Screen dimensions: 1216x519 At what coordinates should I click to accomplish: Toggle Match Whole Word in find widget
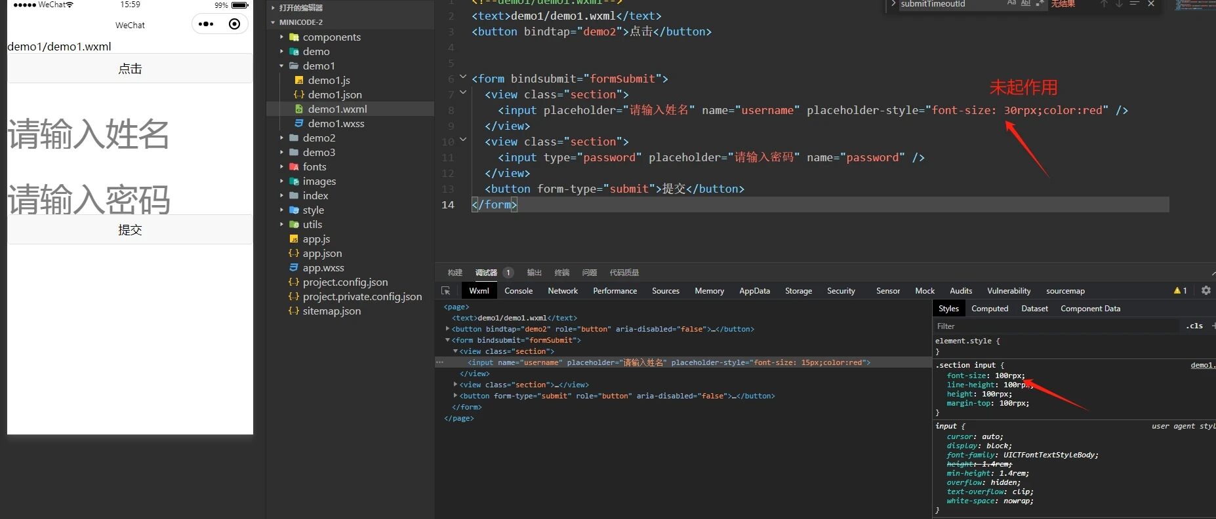pos(1026,4)
